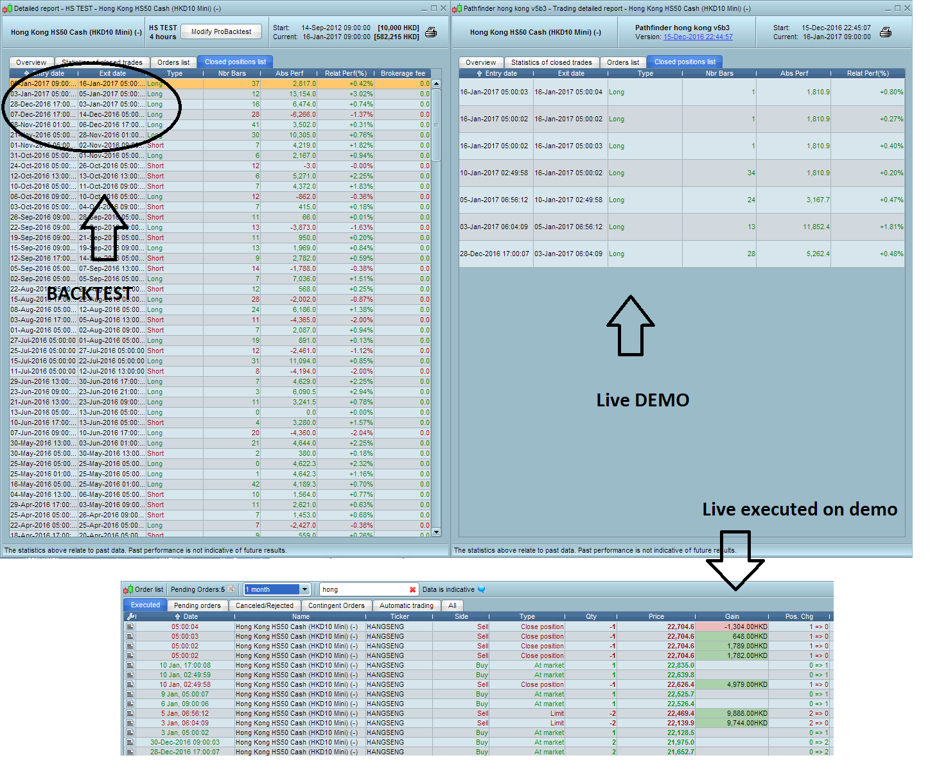
Task: Switch to the Pending orders tab
Action: [197, 605]
